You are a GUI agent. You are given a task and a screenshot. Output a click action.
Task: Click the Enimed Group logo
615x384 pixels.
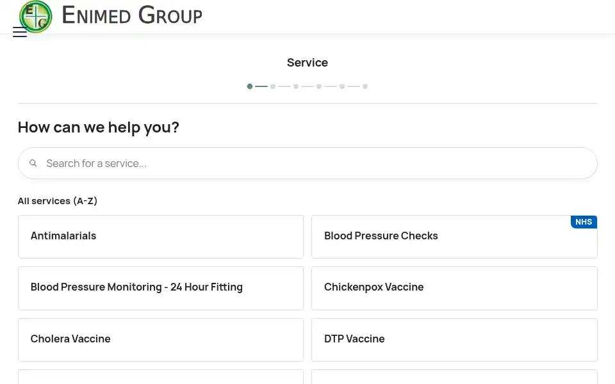tap(36, 17)
